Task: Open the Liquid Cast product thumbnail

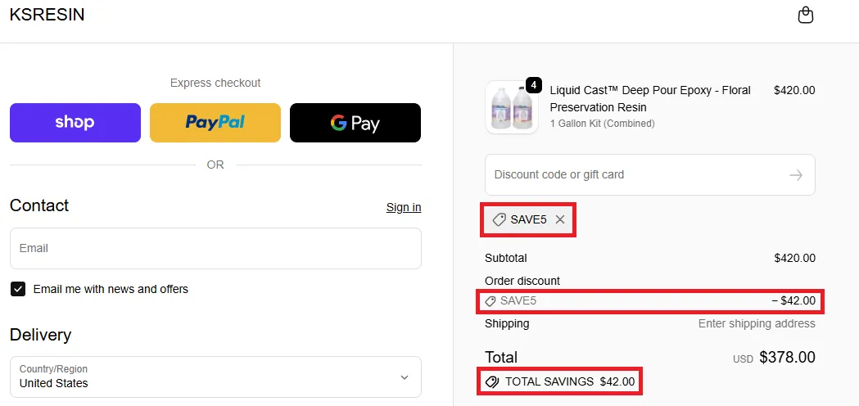Action: 511,107
